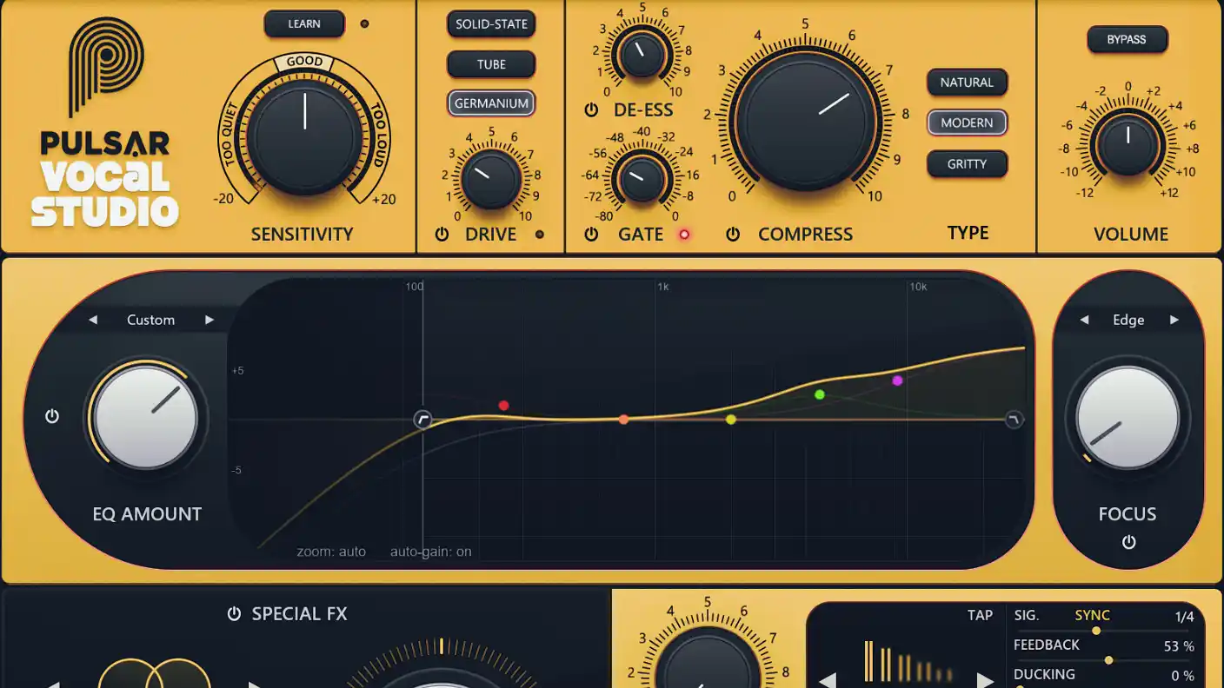The height and width of the screenshot is (688, 1224).
Task: Click the FOCUS knob
Action: [1128, 418]
